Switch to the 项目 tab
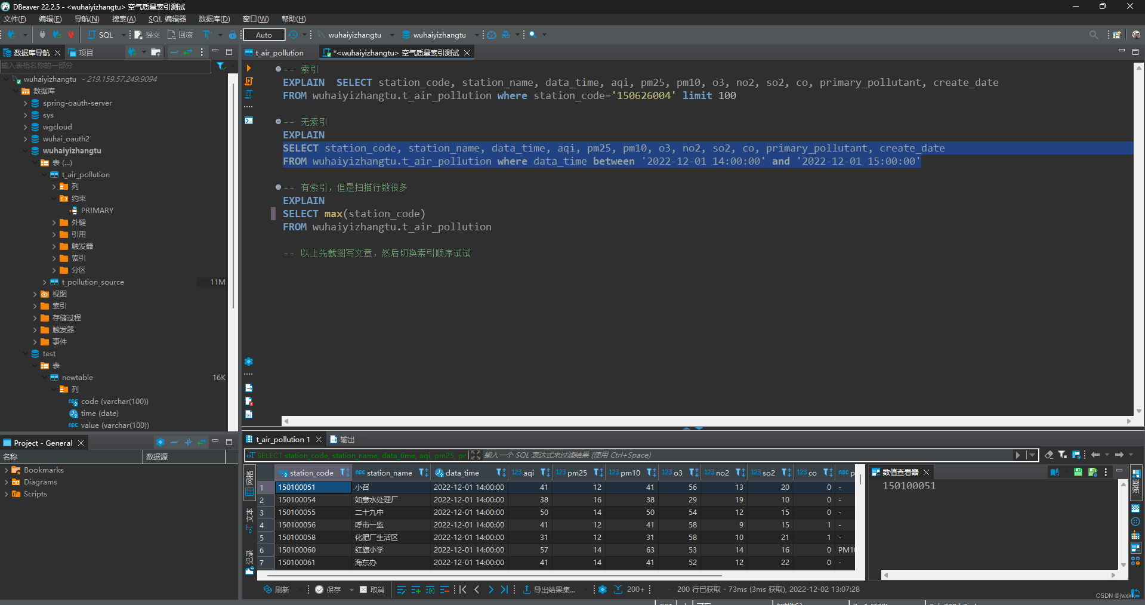Screen dimensions: 1145x605 81,53
